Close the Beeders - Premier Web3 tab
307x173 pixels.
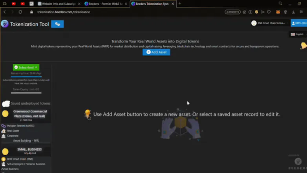(x=126, y=4)
